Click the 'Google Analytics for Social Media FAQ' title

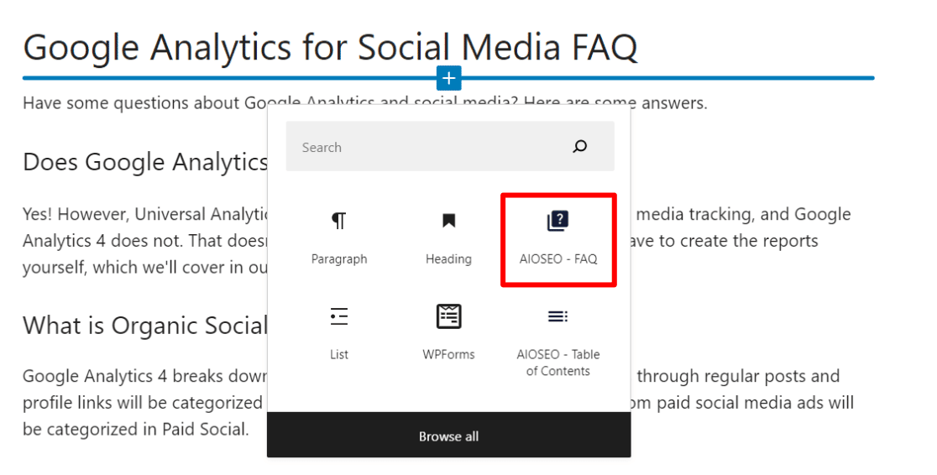pos(330,48)
